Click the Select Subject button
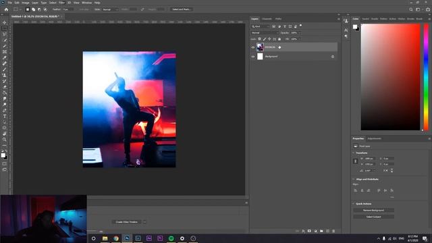Screen dimensions: 432x243 373,217
